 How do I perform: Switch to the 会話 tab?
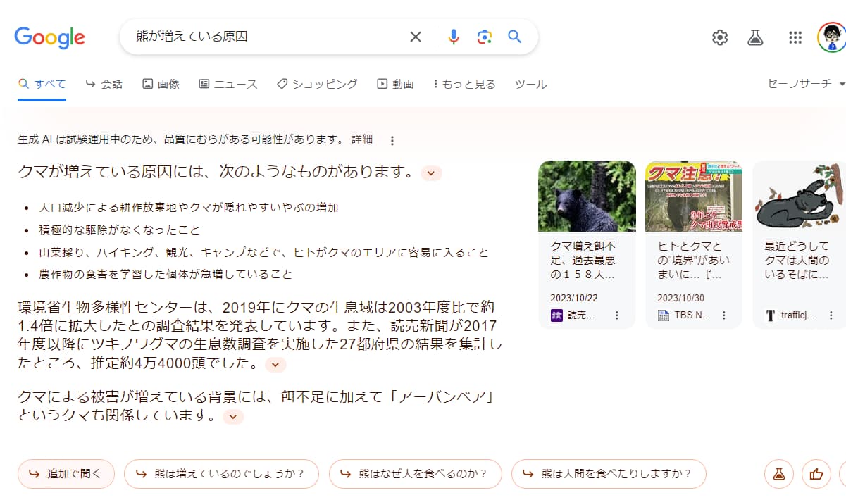pyautogui.click(x=104, y=84)
